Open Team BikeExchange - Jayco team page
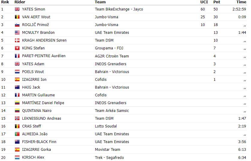 pos(119,9)
